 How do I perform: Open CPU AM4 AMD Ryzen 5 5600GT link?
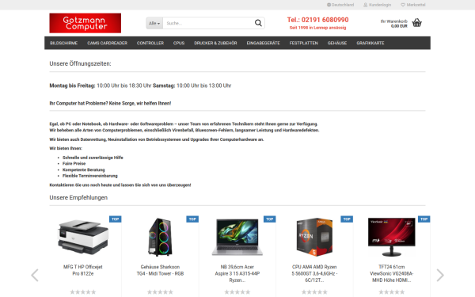pyautogui.click(x=314, y=273)
